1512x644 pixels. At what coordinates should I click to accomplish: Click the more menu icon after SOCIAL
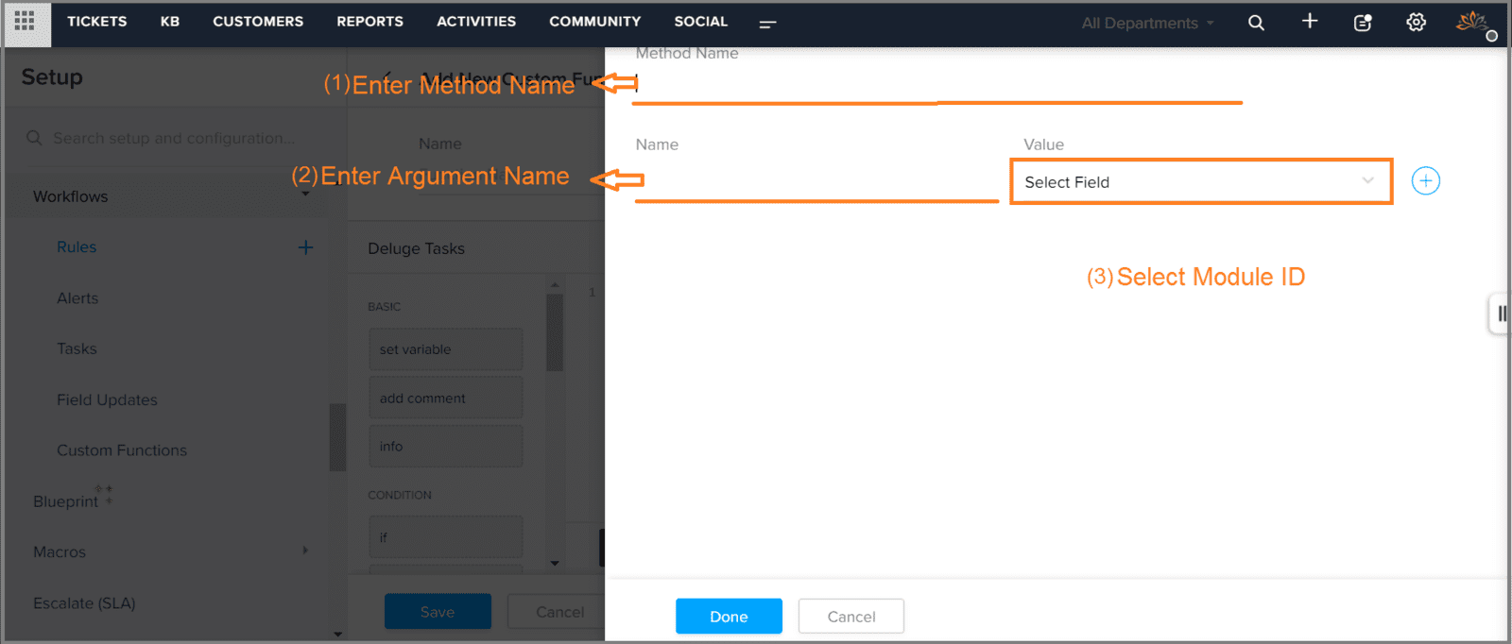click(767, 24)
